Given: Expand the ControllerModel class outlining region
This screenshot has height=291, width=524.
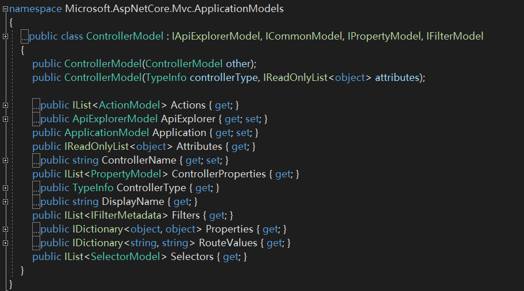Looking at the screenshot, I should (5, 36).
